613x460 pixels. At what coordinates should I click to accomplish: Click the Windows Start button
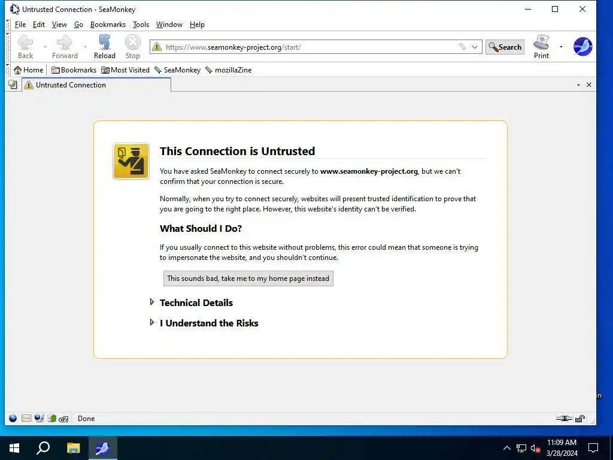pos(14,448)
